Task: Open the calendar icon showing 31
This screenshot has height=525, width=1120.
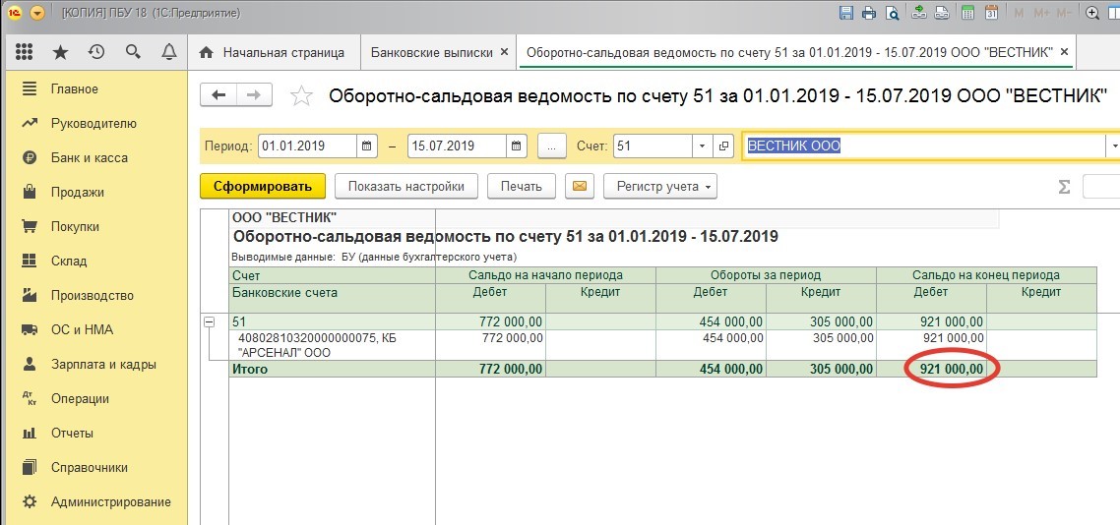Action: click(991, 14)
